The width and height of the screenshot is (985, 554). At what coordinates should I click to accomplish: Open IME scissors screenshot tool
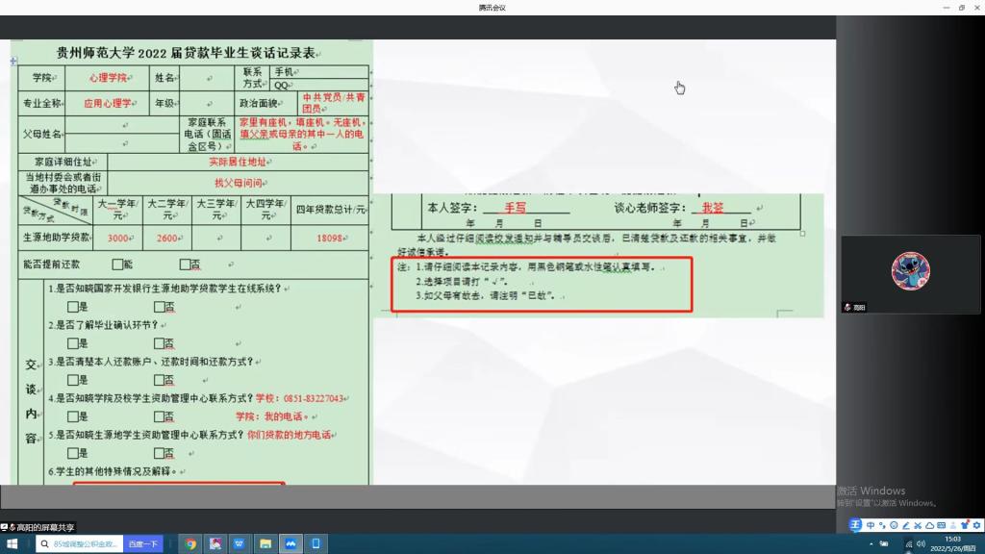click(918, 525)
